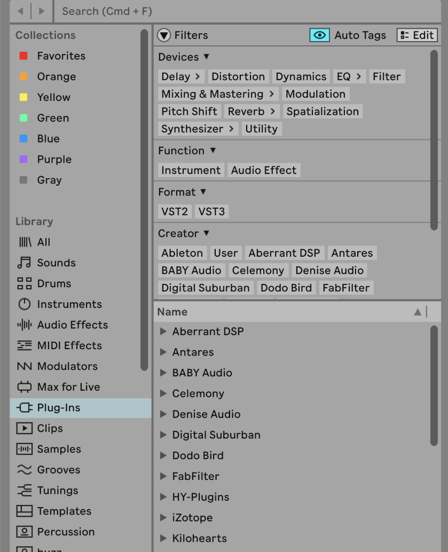448x552 pixels.
Task: Toggle the VST3 format filter tag
Action: [x=211, y=211]
